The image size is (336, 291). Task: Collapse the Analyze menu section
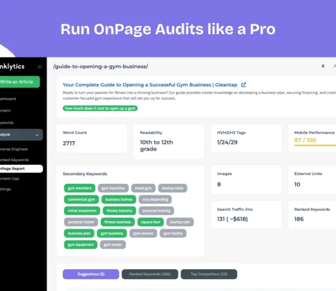tap(37, 135)
